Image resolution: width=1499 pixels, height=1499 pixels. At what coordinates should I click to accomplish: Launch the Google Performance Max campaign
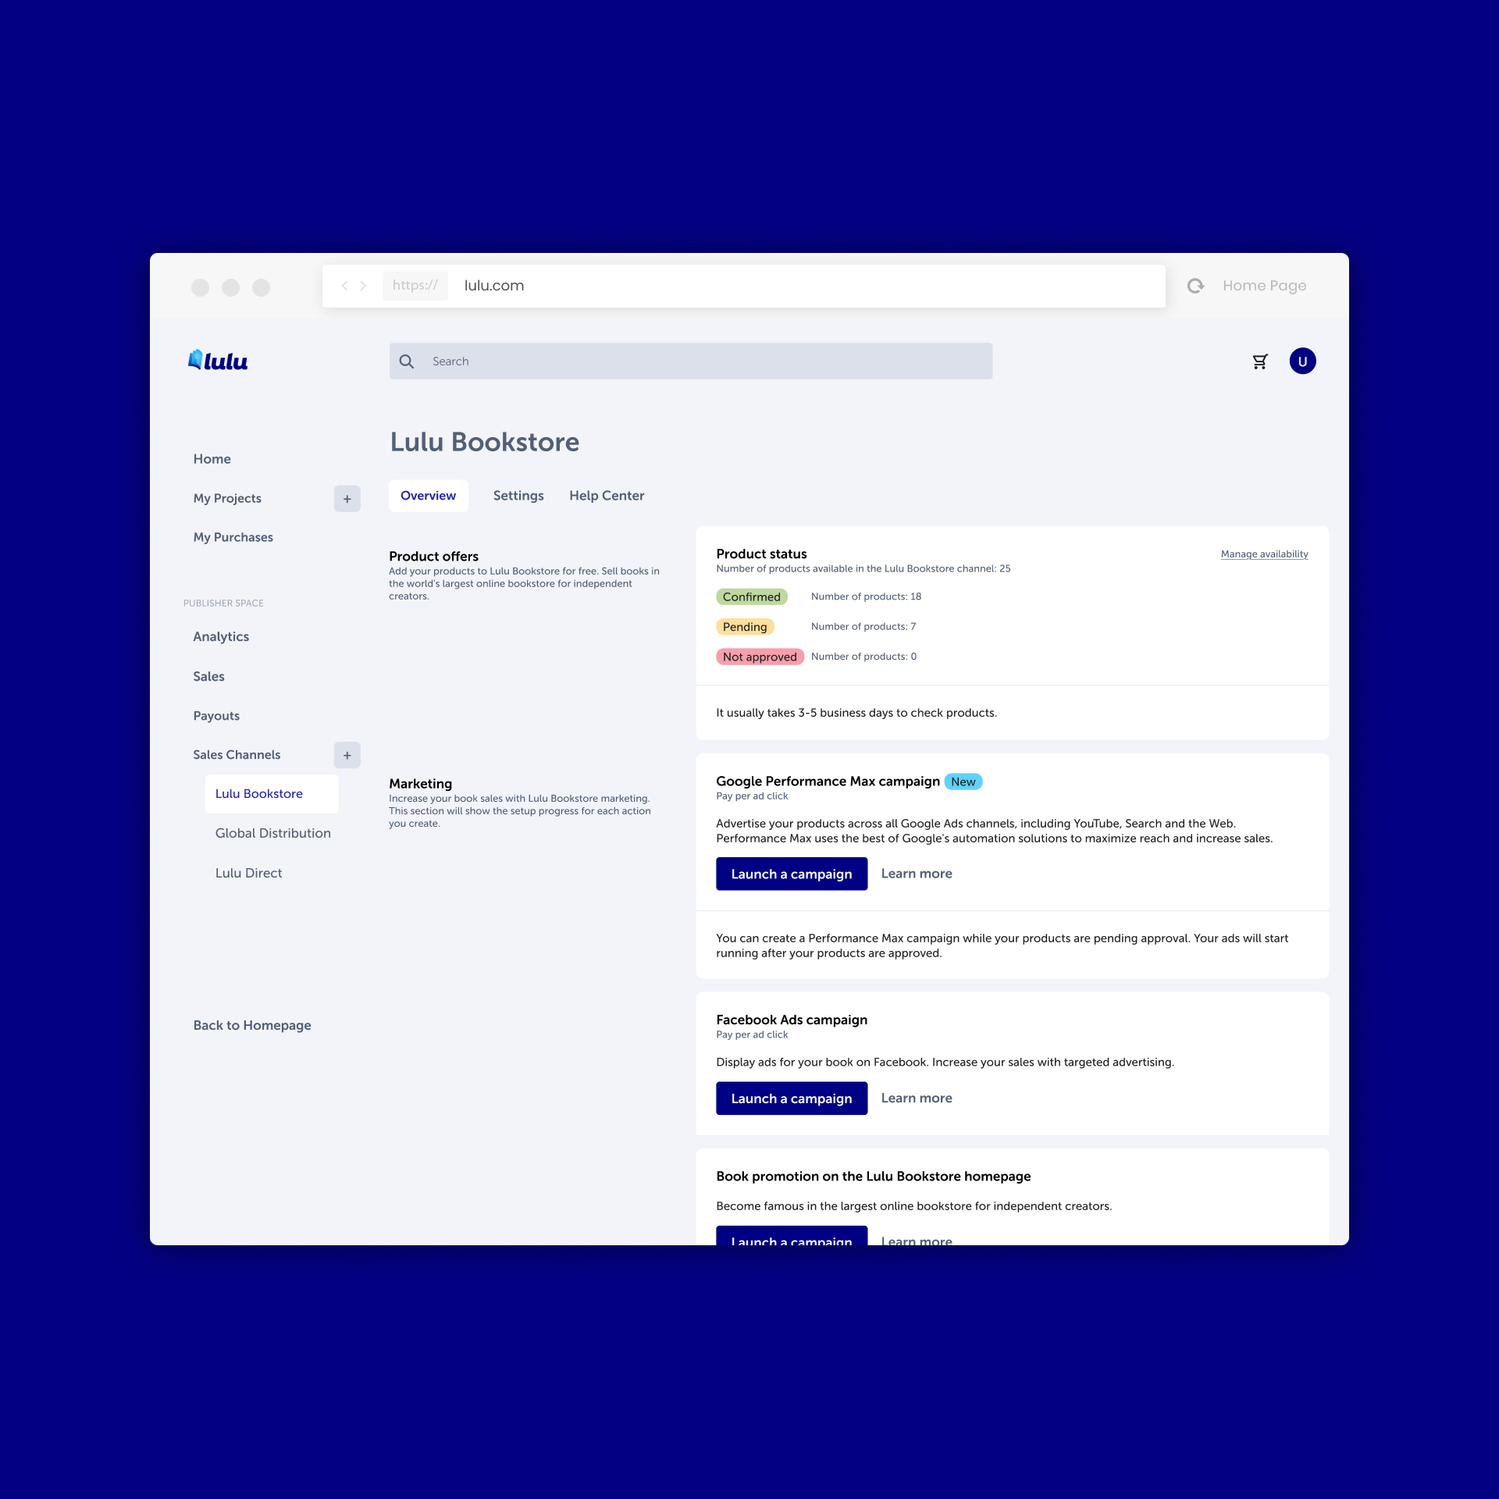pos(791,874)
